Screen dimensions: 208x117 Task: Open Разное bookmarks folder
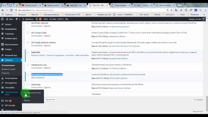[155, 14]
